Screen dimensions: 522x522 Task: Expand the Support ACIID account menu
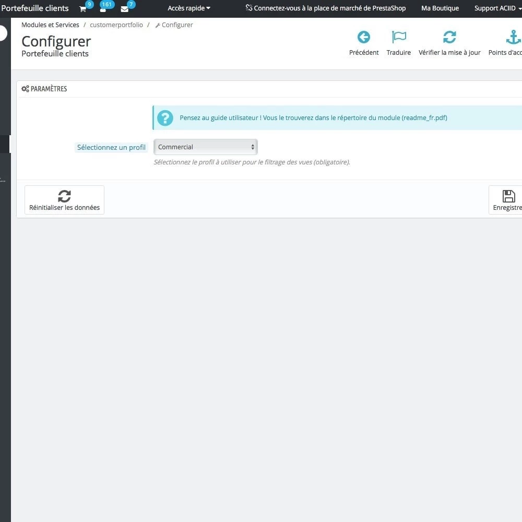(497, 8)
